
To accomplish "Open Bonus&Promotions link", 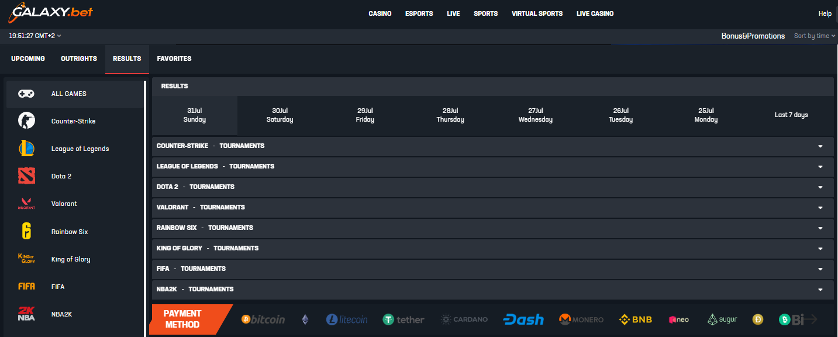I will point(753,36).
